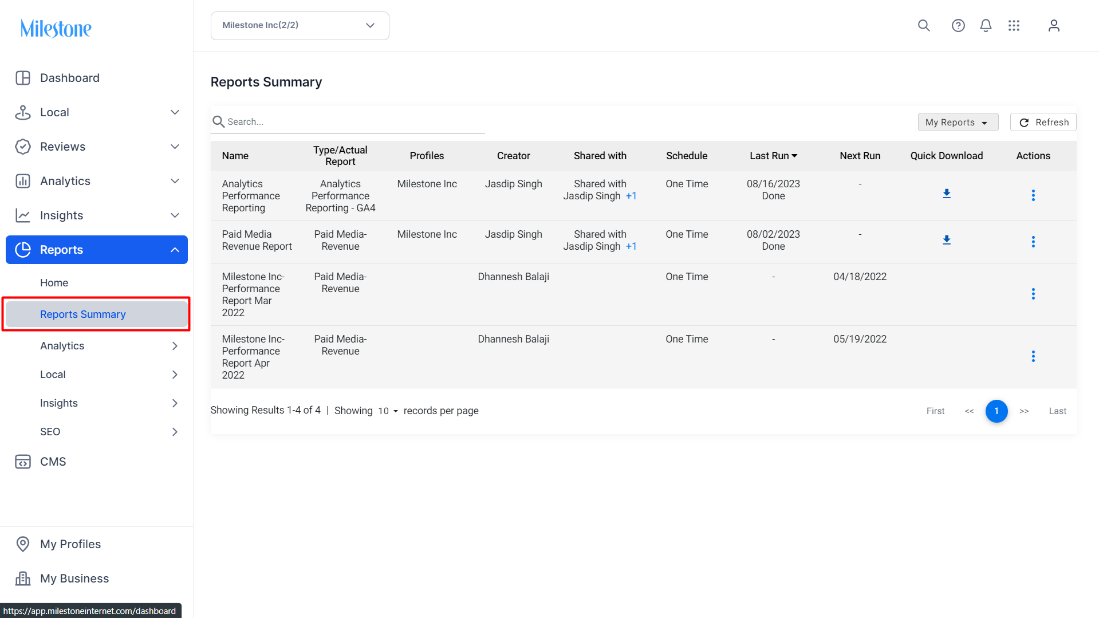Go to next page with >> button
Image resolution: width=1099 pixels, height=618 pixels.
click(1024, 411)
